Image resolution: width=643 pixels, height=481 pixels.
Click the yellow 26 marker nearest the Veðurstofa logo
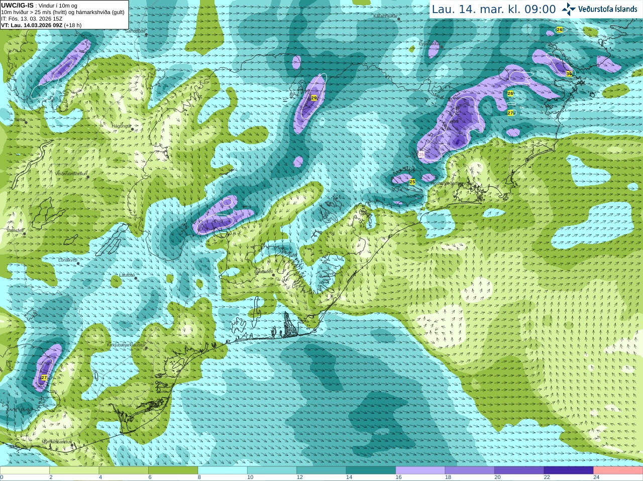click(560, 30)
